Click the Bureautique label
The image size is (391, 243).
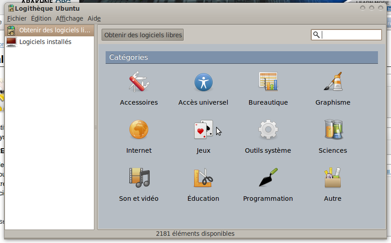tap(268, 102)
